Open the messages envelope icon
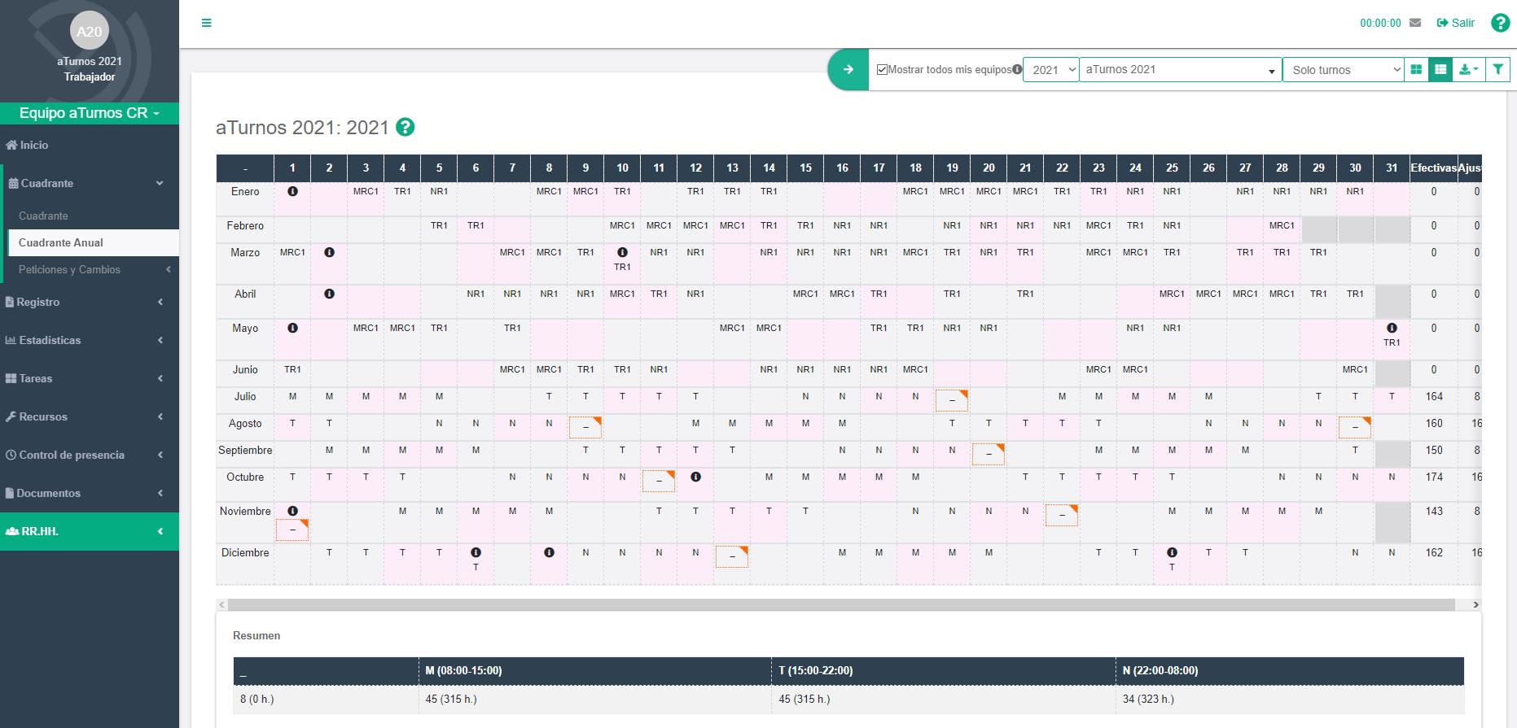The height and width of the screenshot is (728, 1517). pos(1415,23)
